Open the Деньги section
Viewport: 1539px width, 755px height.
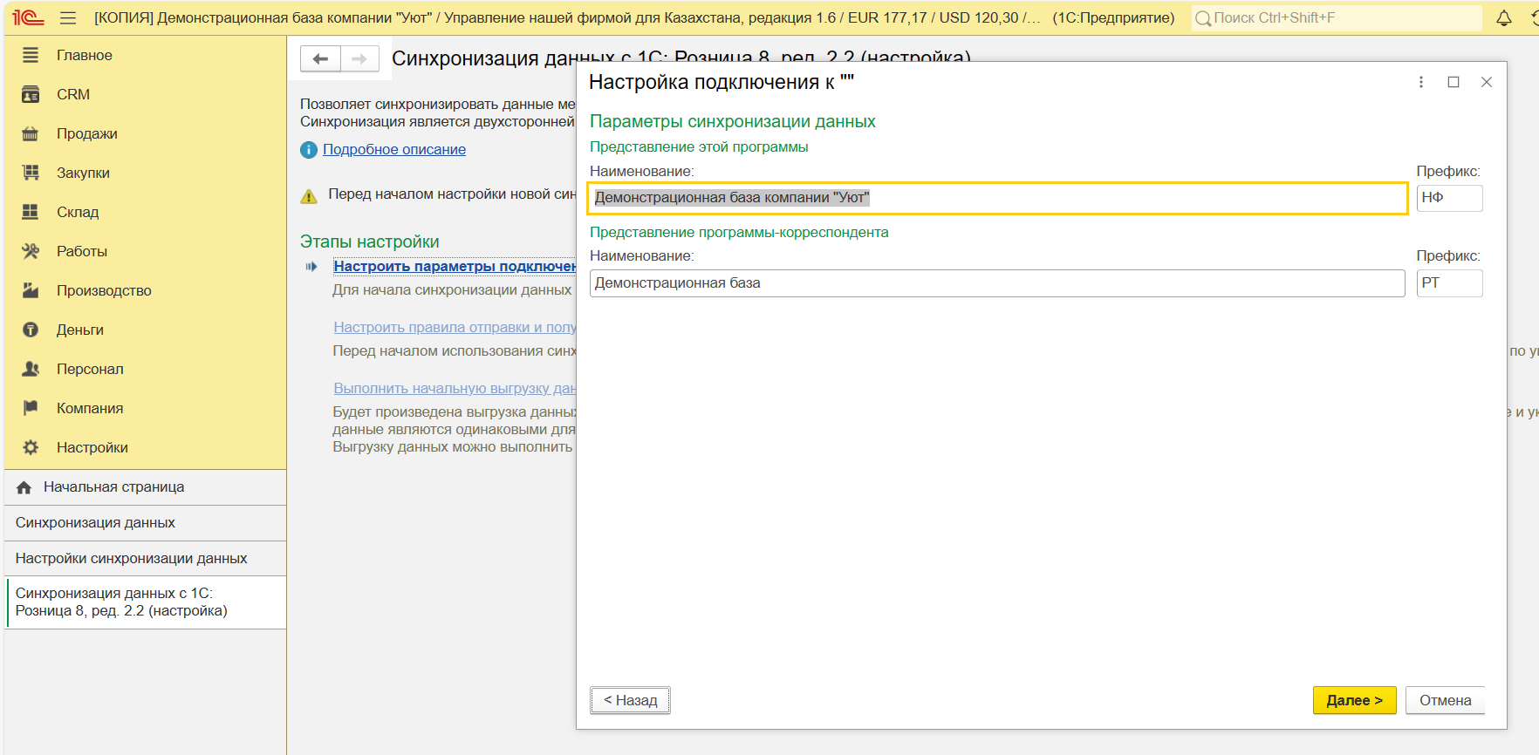click(79, 330)
